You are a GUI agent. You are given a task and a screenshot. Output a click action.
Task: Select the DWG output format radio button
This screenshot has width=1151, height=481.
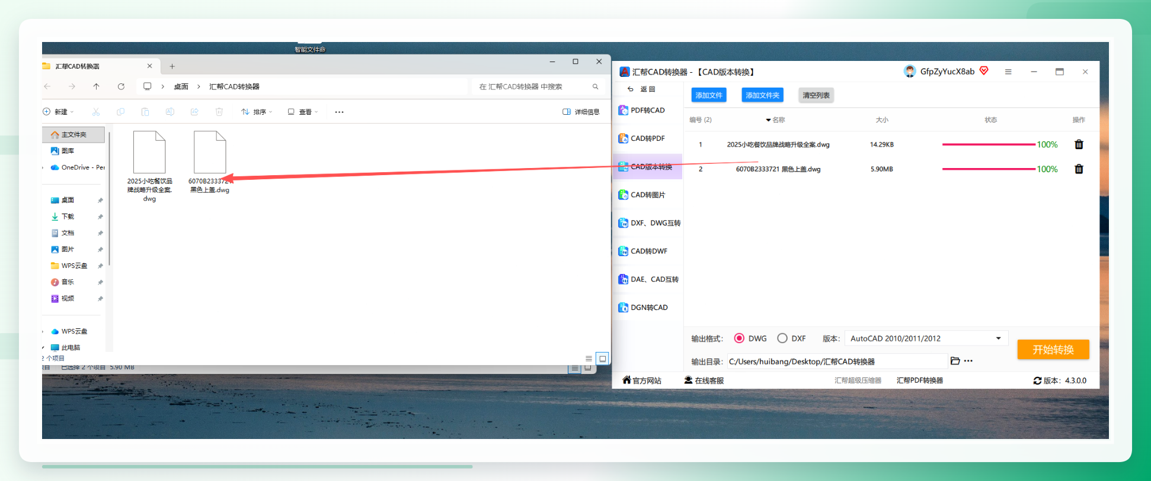[x=739, y=338]
